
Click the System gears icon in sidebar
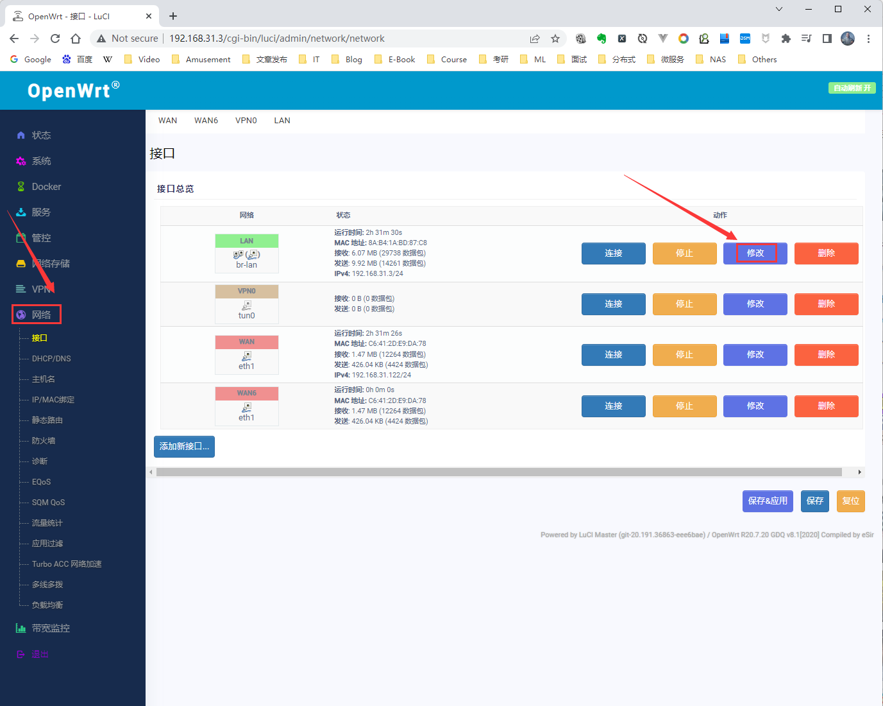[x=21, y=161]
